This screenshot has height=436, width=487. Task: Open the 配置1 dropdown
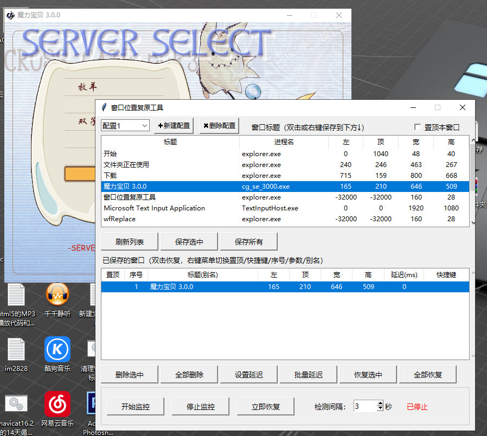tap(125, 126)
